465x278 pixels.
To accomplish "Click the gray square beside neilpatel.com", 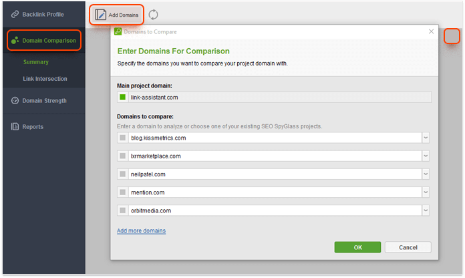I will pos(122,174).
